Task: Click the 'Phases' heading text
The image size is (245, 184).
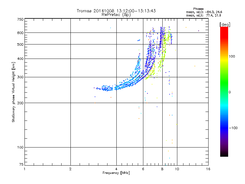Action: point(198,9)
